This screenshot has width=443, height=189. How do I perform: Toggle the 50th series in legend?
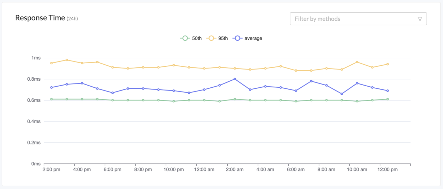click(x=191, y=38)
